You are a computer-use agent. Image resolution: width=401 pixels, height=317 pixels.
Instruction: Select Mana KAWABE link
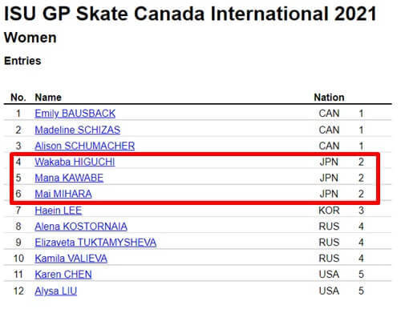[x=69, y=178]
